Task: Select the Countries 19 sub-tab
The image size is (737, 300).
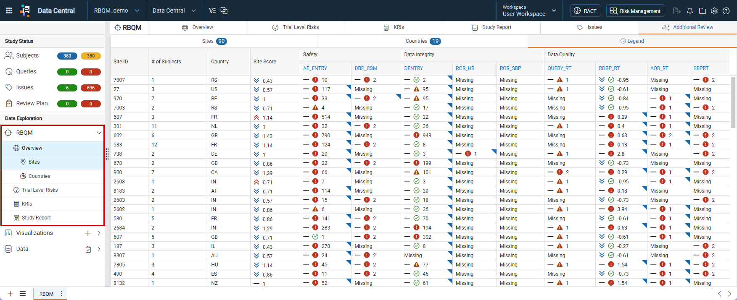Action: [423, 41]
